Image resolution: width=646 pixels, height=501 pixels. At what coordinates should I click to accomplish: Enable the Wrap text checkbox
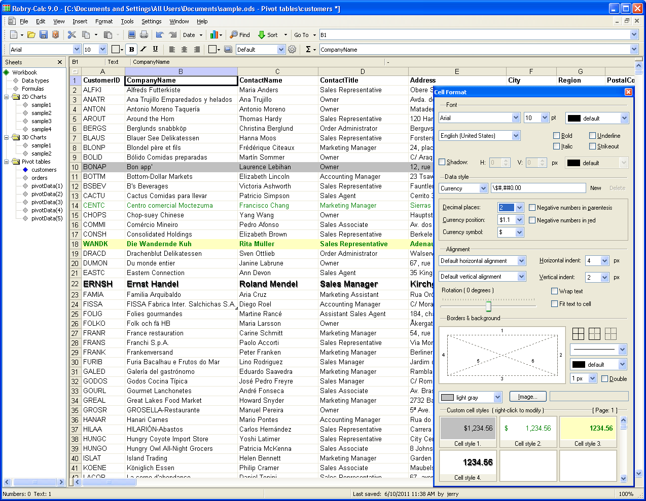[x=555, y=291]
